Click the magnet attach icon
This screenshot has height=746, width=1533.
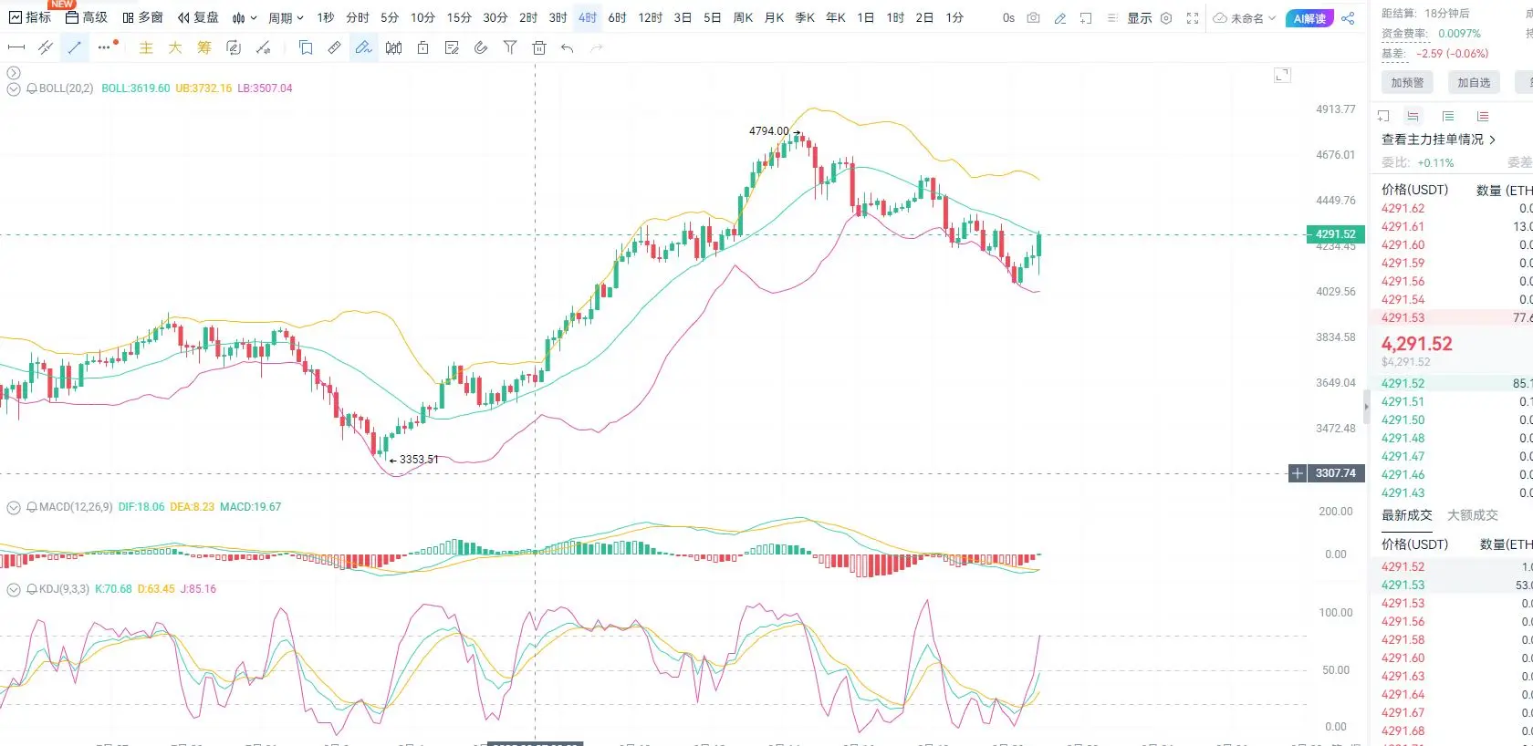pos(481,47)
